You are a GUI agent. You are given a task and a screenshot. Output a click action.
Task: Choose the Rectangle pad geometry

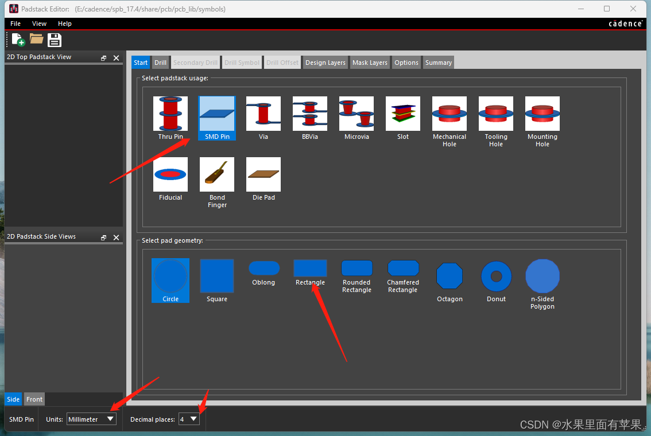[310, 272]
